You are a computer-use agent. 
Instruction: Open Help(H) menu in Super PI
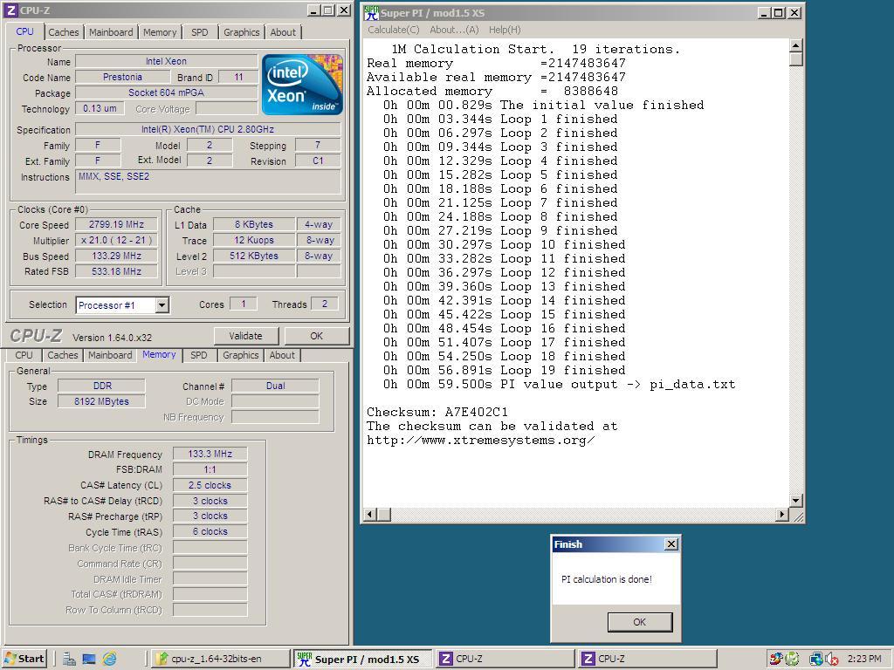(505, 30)
